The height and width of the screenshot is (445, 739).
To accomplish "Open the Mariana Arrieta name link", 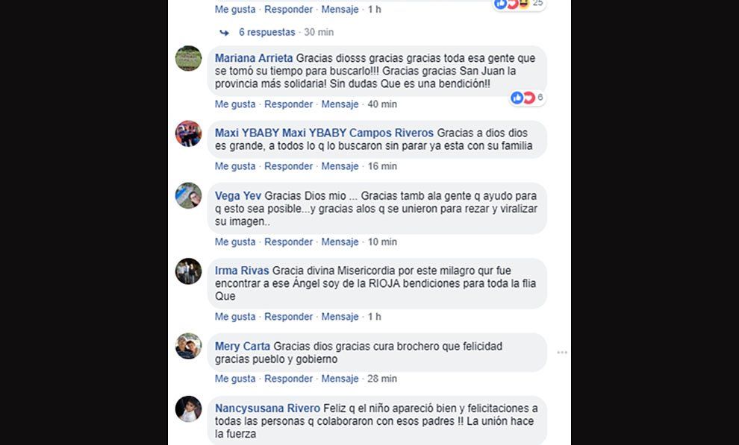I will click(x=254, y=58).
